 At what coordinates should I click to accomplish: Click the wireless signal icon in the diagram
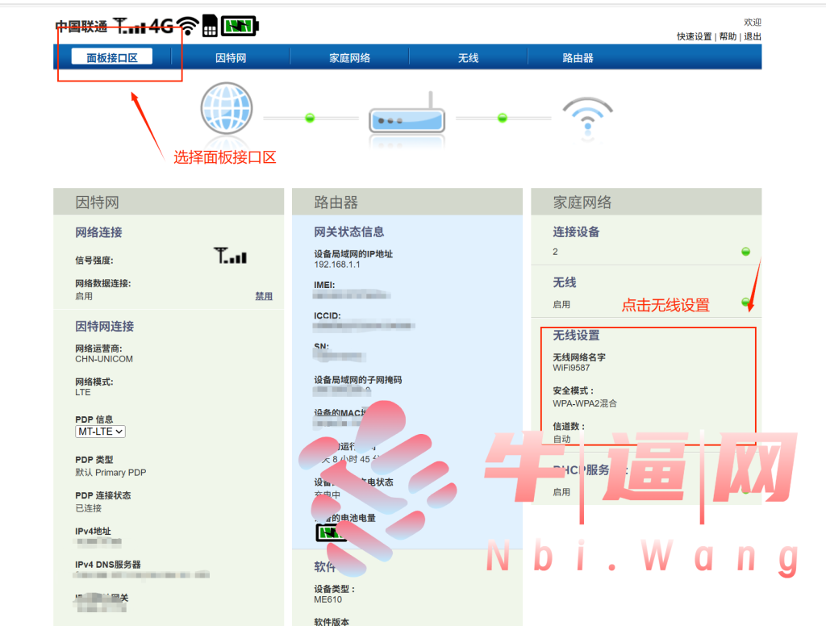[x=587, y=115]
